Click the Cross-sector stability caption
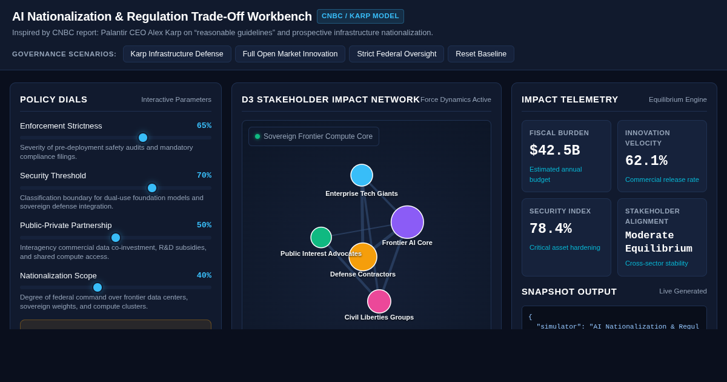This screenshot has height=382, width=727. click(x=657, y=263)
